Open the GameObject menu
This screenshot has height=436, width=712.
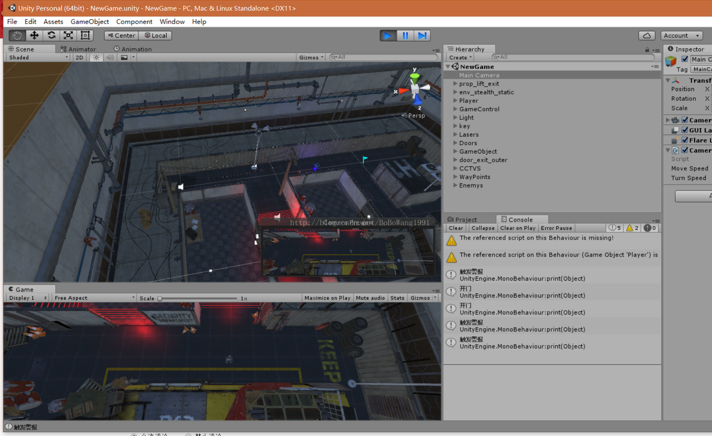click(90, 22)
